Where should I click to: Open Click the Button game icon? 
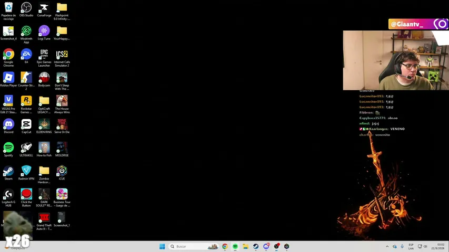(26, 198)
